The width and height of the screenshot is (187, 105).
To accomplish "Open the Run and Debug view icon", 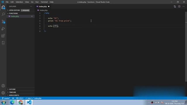I will tap(3, 29).
